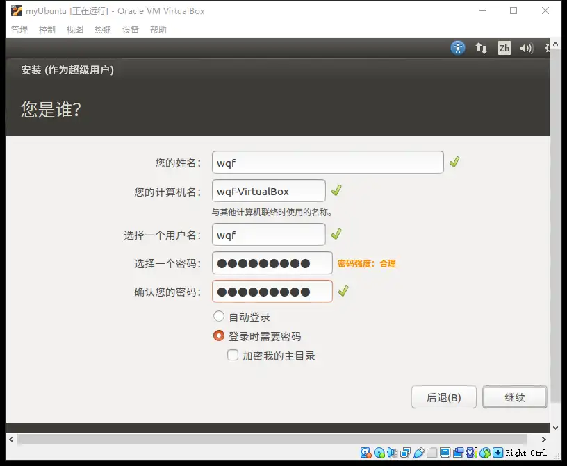Open the 管理 menu
The image size is (567, 466).
pyautogui.click(x=19, y=29)
